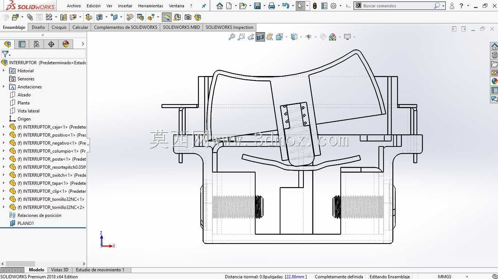This screenshot has width=498, height=279.
Task: Click the Mate paperclip icon
Action: (x=30, y=17)
